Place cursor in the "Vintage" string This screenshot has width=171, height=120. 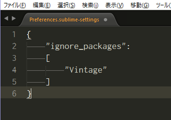tap(86, 70)
